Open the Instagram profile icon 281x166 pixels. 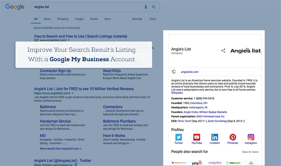[251, 137]
